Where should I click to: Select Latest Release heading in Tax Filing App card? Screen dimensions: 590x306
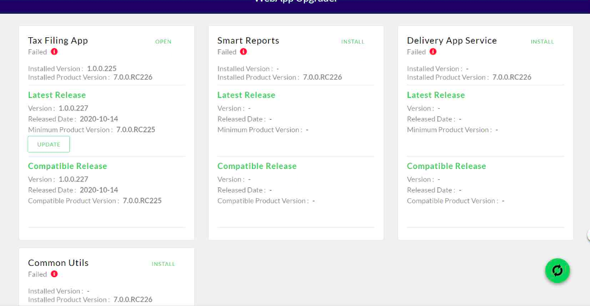(57, 95)
